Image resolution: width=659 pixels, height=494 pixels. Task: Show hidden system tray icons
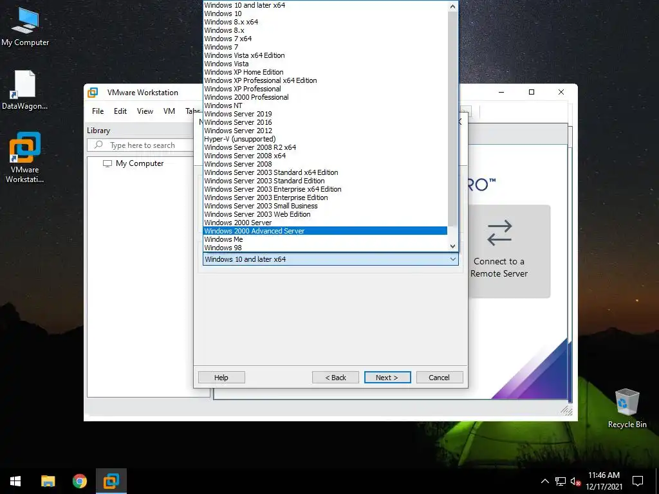pyautogui.click(x=544, y=481)
